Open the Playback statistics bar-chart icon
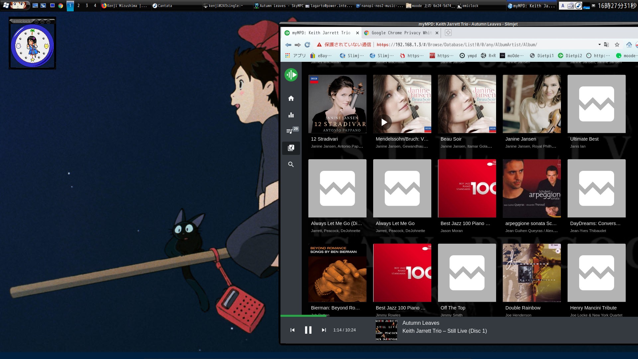 pyautogui.click(x=291, y=115)
